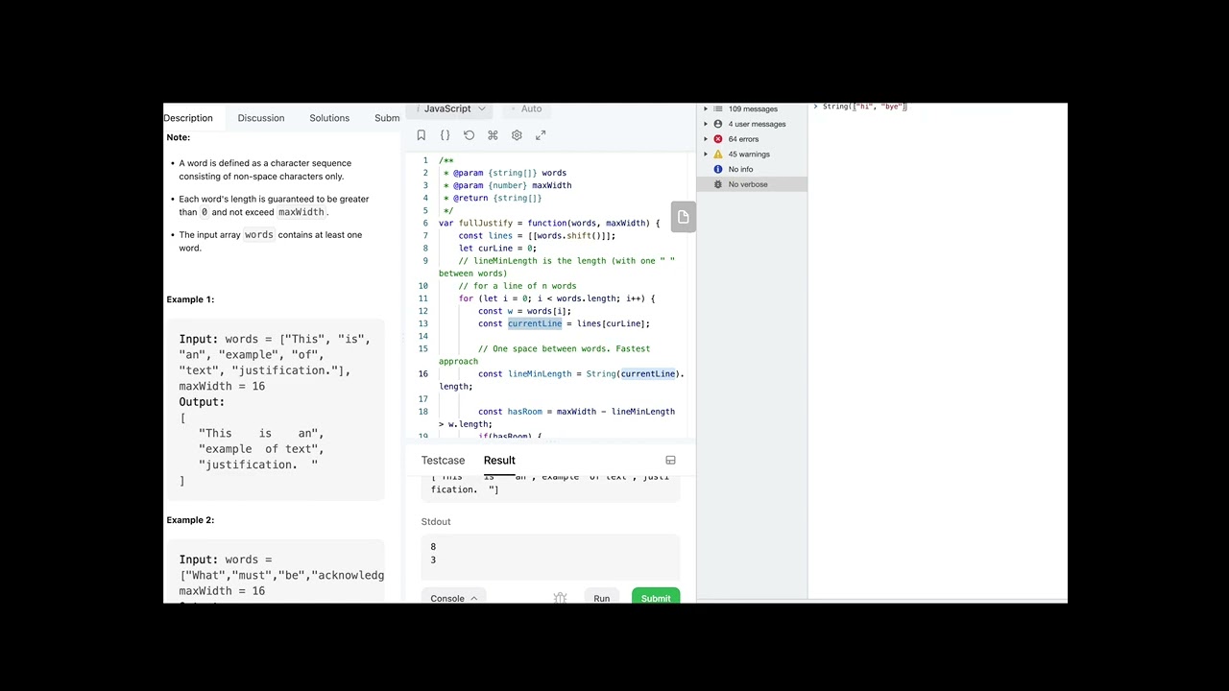The image size is (1229, 691).
Task: Expand the 4 user messages group arrow
Action: click(706, 124)
